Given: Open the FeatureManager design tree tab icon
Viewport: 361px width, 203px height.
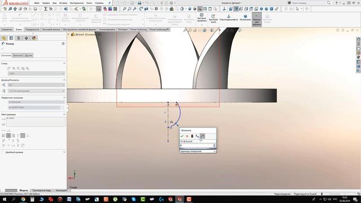Looking at the screenshot, I should pos(4,38).
